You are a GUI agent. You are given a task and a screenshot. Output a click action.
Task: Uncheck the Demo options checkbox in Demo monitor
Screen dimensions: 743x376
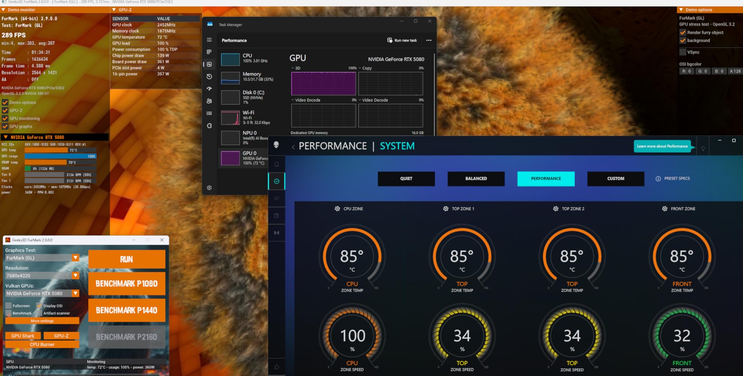click(x=5, y=102)
